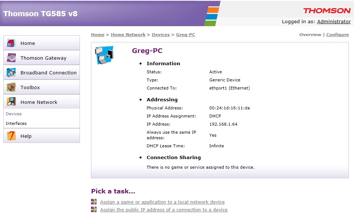Click the physical address 00:24:1d:16:11:da
The height and width of the screenshot is (221, 354).
point(229,108)
